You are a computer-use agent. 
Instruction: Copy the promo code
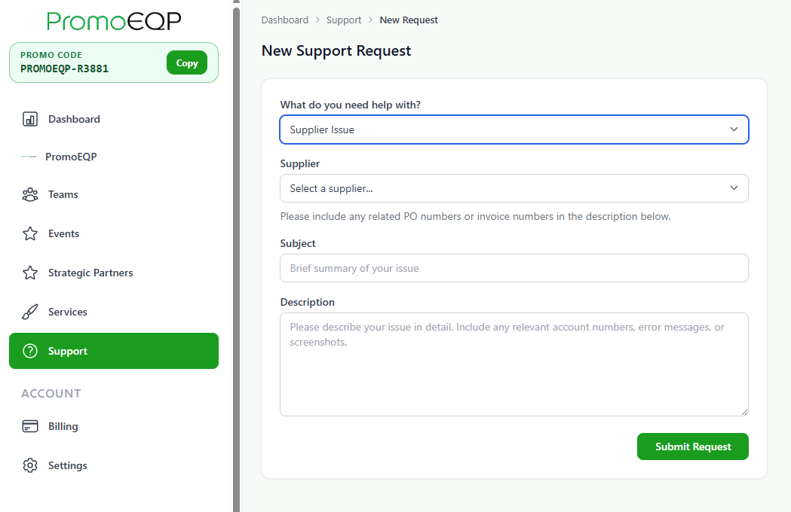(x=187, y=62)
